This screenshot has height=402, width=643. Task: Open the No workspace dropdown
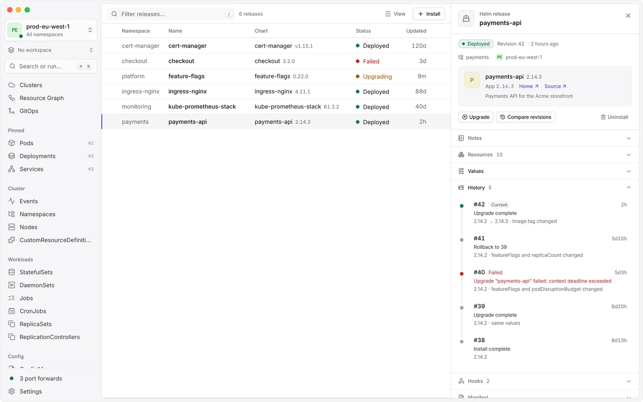pyautogui.click(x=51, y=50)
